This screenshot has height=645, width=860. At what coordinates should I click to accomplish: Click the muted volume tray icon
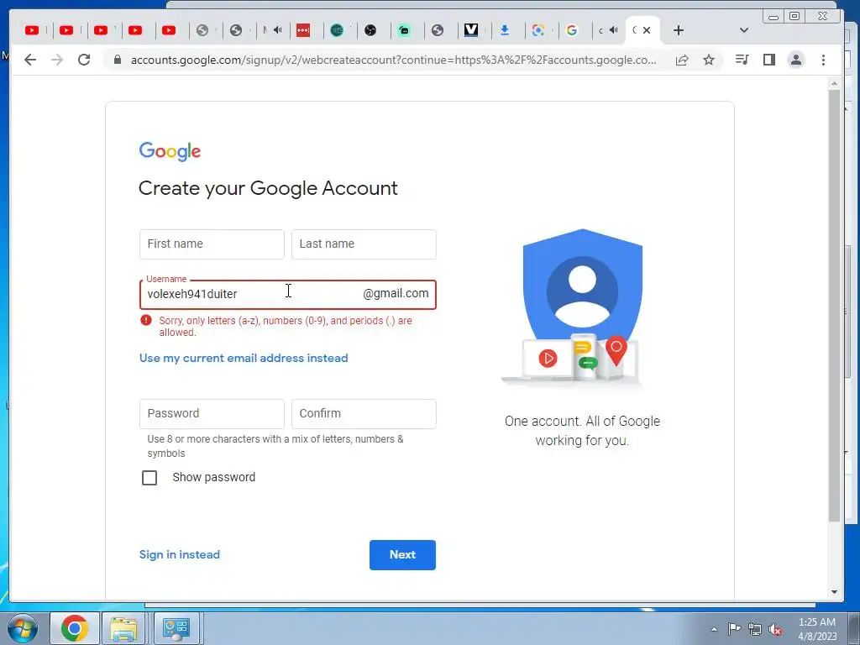(x=775, y=629)
